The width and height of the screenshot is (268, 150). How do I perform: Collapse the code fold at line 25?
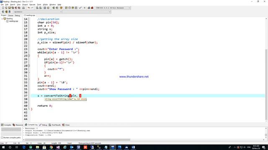coord(29,56)
